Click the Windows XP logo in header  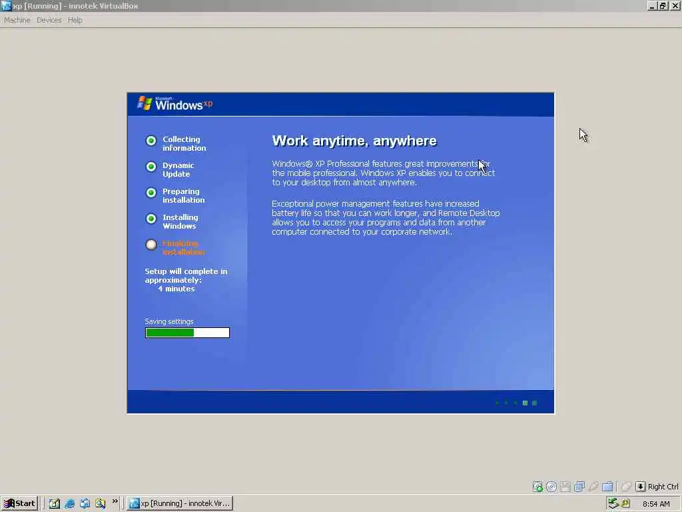tap(175, 104)
